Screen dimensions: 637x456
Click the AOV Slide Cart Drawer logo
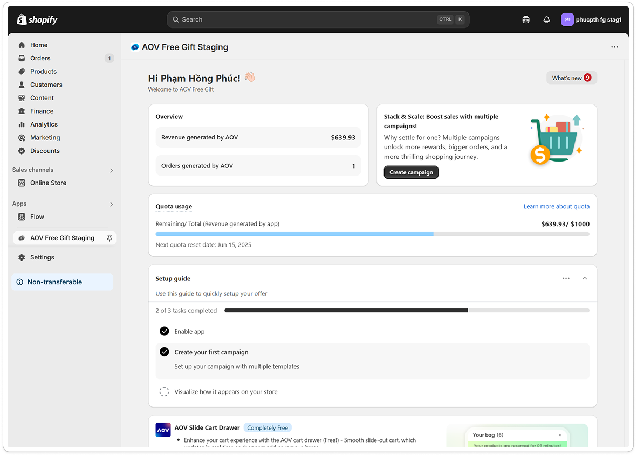[x=163, y=430]
